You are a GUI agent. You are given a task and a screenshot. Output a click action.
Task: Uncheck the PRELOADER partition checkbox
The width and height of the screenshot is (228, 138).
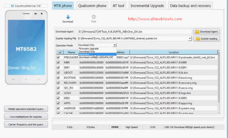[58, 57]
